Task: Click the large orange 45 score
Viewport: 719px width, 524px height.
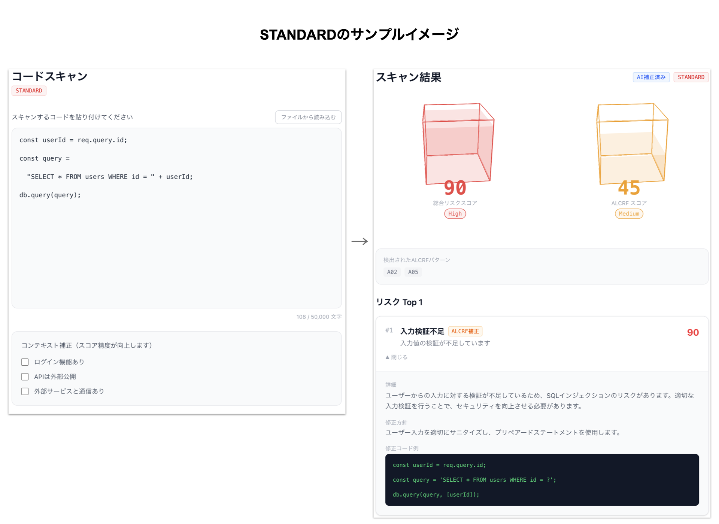Action: 629,188
